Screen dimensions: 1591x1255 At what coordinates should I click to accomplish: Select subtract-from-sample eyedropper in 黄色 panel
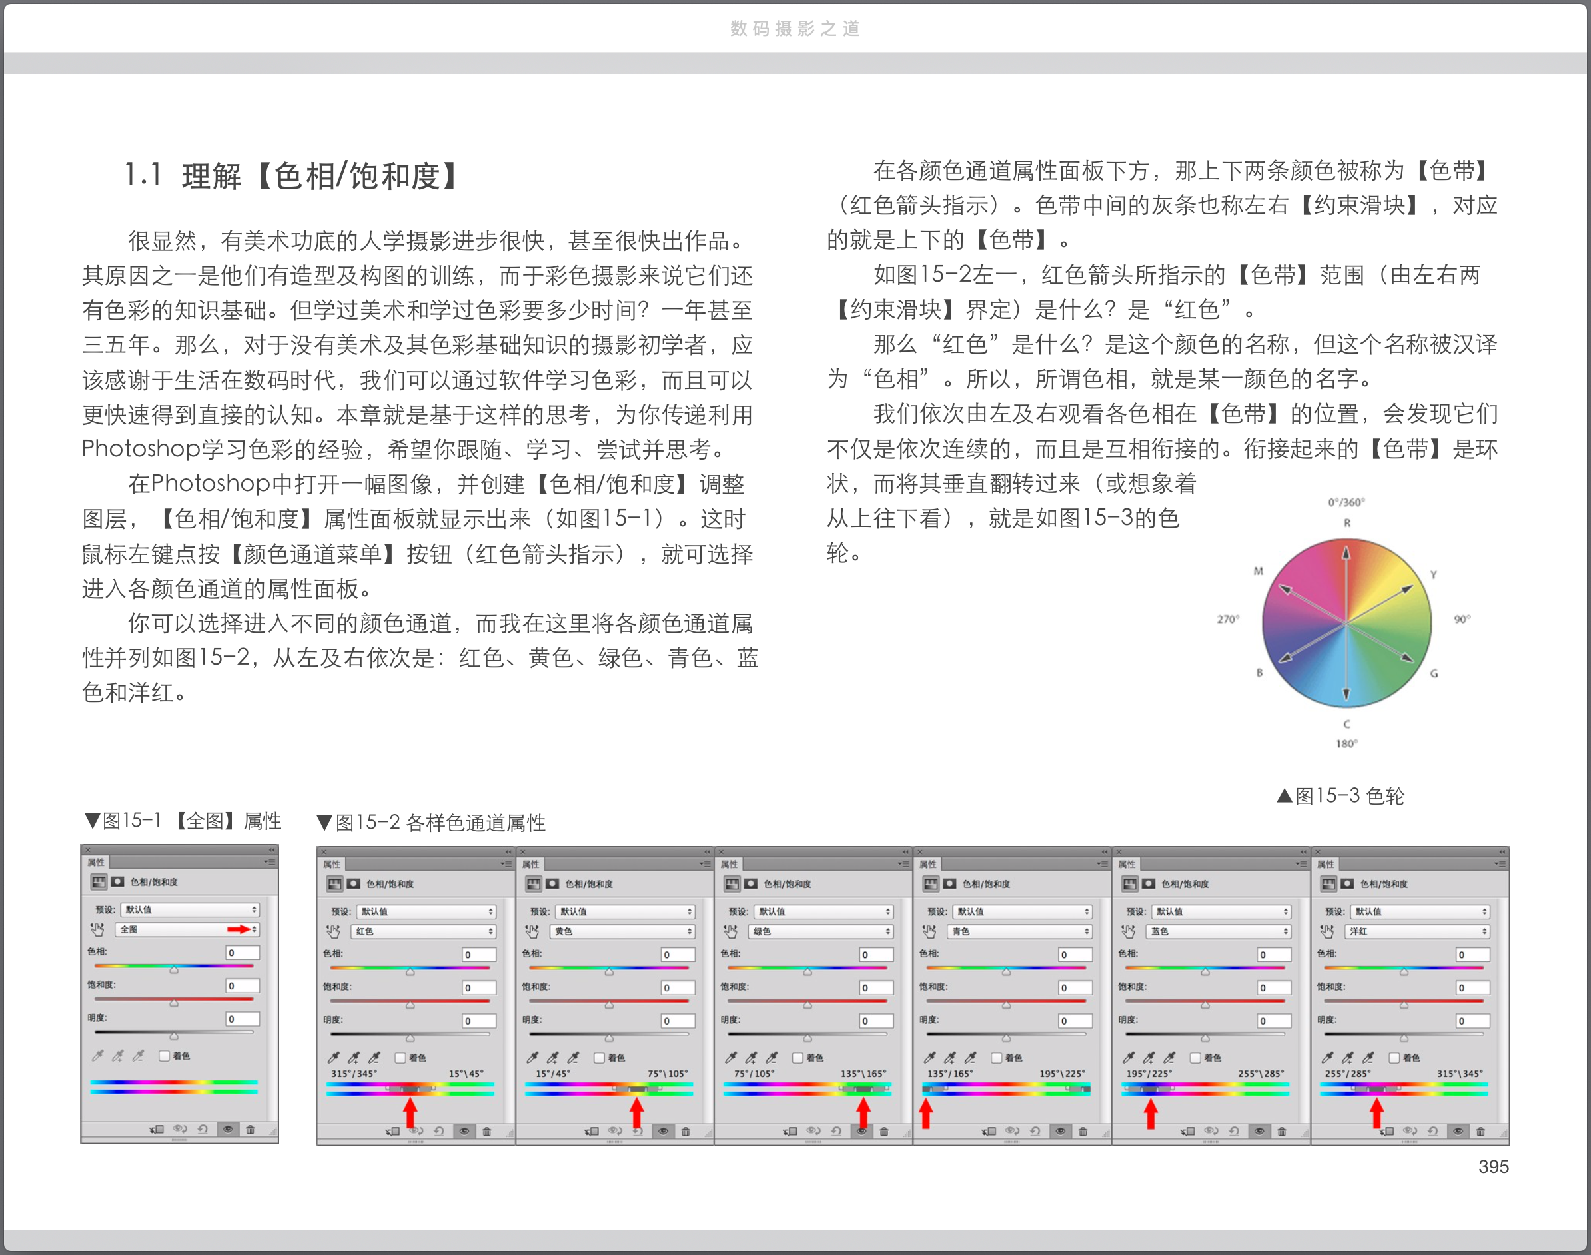pos(573,1058)
